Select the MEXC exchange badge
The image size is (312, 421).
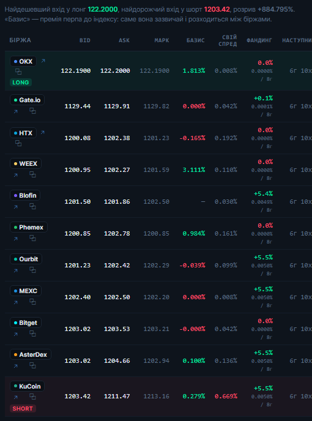[x=26, y=291]
